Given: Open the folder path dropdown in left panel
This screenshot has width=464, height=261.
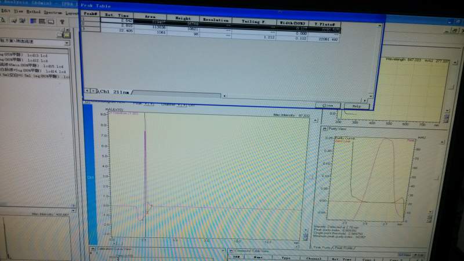Looking at the screenshot, I should [67, 43].
